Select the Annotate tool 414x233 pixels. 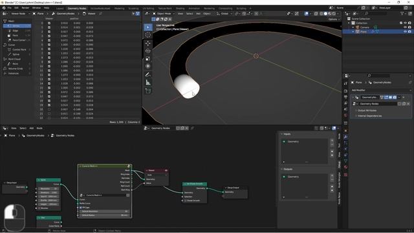tap(148, 75)
